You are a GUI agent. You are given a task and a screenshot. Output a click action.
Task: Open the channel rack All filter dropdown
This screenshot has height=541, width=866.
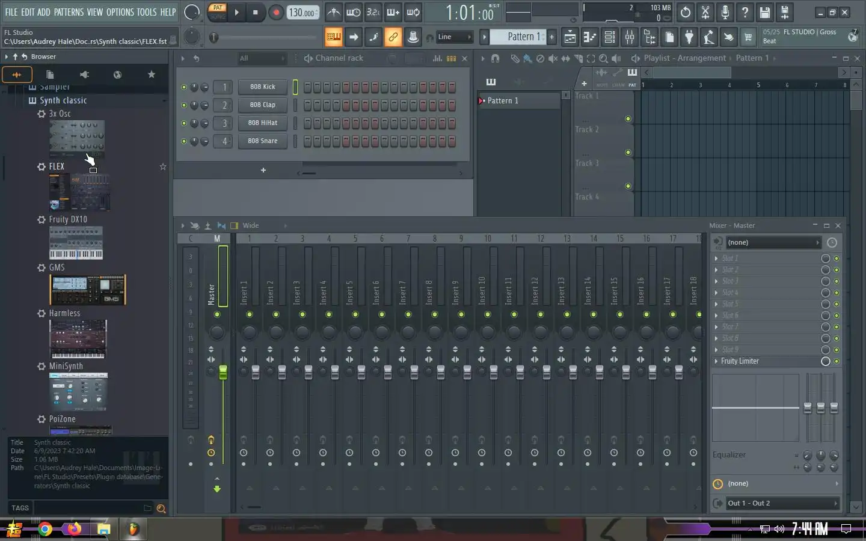click(262, 58)
